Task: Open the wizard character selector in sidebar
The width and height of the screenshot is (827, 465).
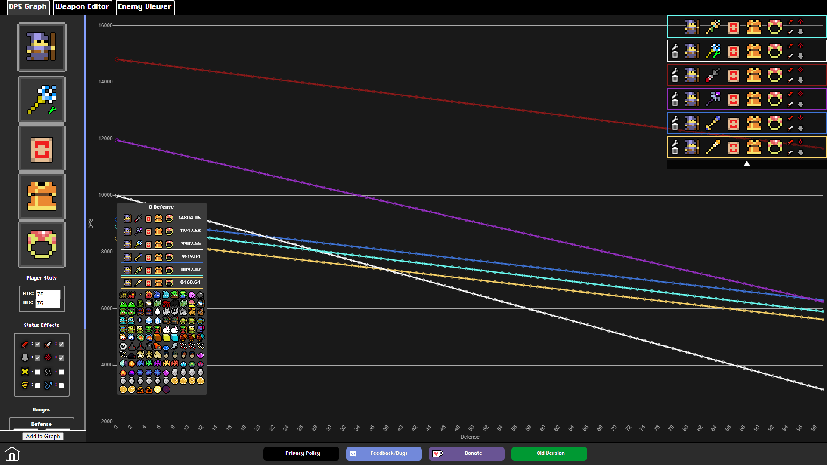Action: coord(41,47)
